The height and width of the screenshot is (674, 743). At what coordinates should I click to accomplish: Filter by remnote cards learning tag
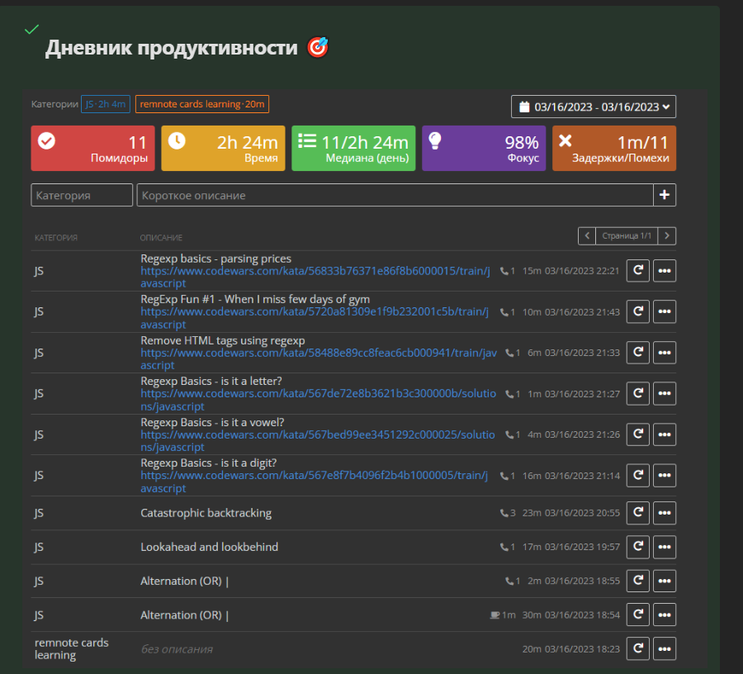click(x=202, y=104)
